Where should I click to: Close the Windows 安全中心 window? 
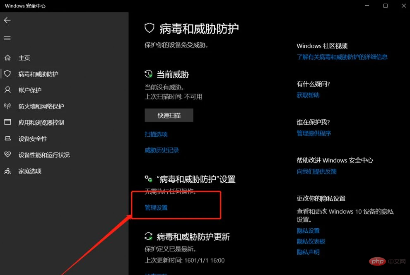404,6
